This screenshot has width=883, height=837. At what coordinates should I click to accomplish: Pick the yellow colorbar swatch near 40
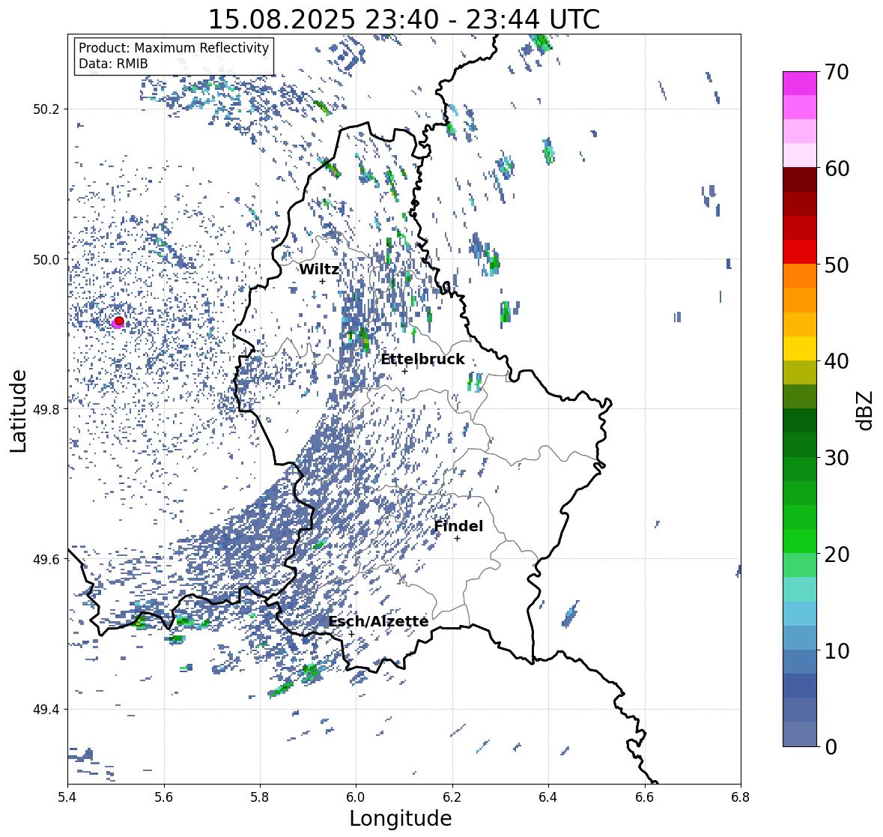click(800, 348)
